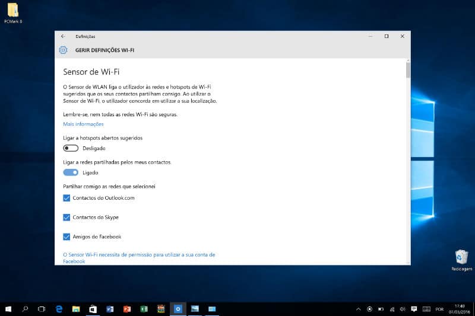Screen dimensions: 475x316
Task: Enable 'Ligar a hotspots abertos sugeridos' switch
Action: [x=71, y=148]
